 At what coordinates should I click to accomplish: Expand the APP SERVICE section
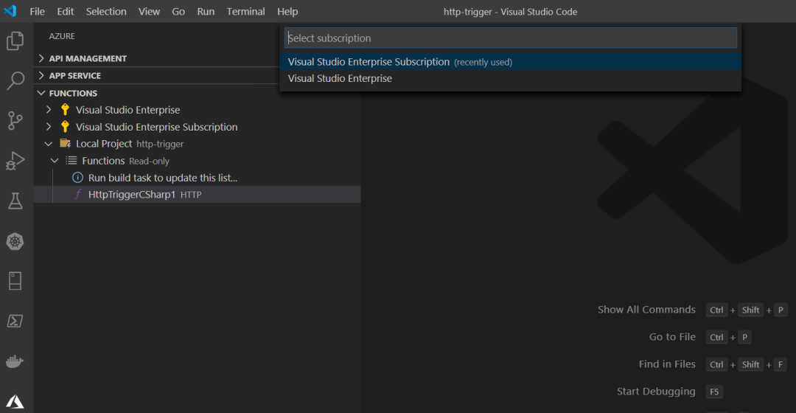[x=41, y=76]
